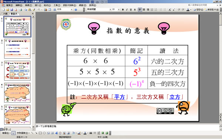This screenshot has width=222, height=139.
Task: Insert WordArt from drawing toolbar
Action: tap(56, 133)
